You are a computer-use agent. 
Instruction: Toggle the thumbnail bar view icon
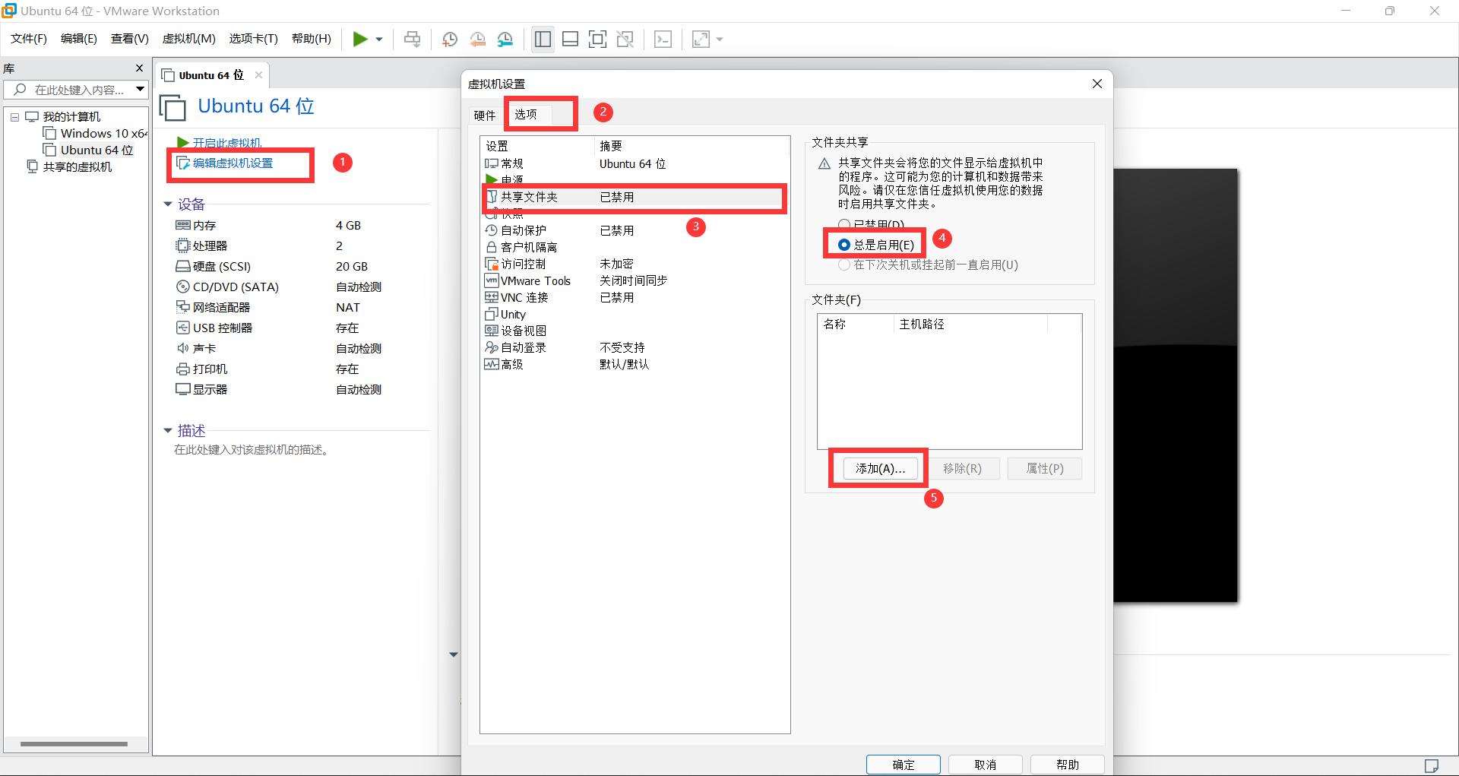[x=570, y=39]
